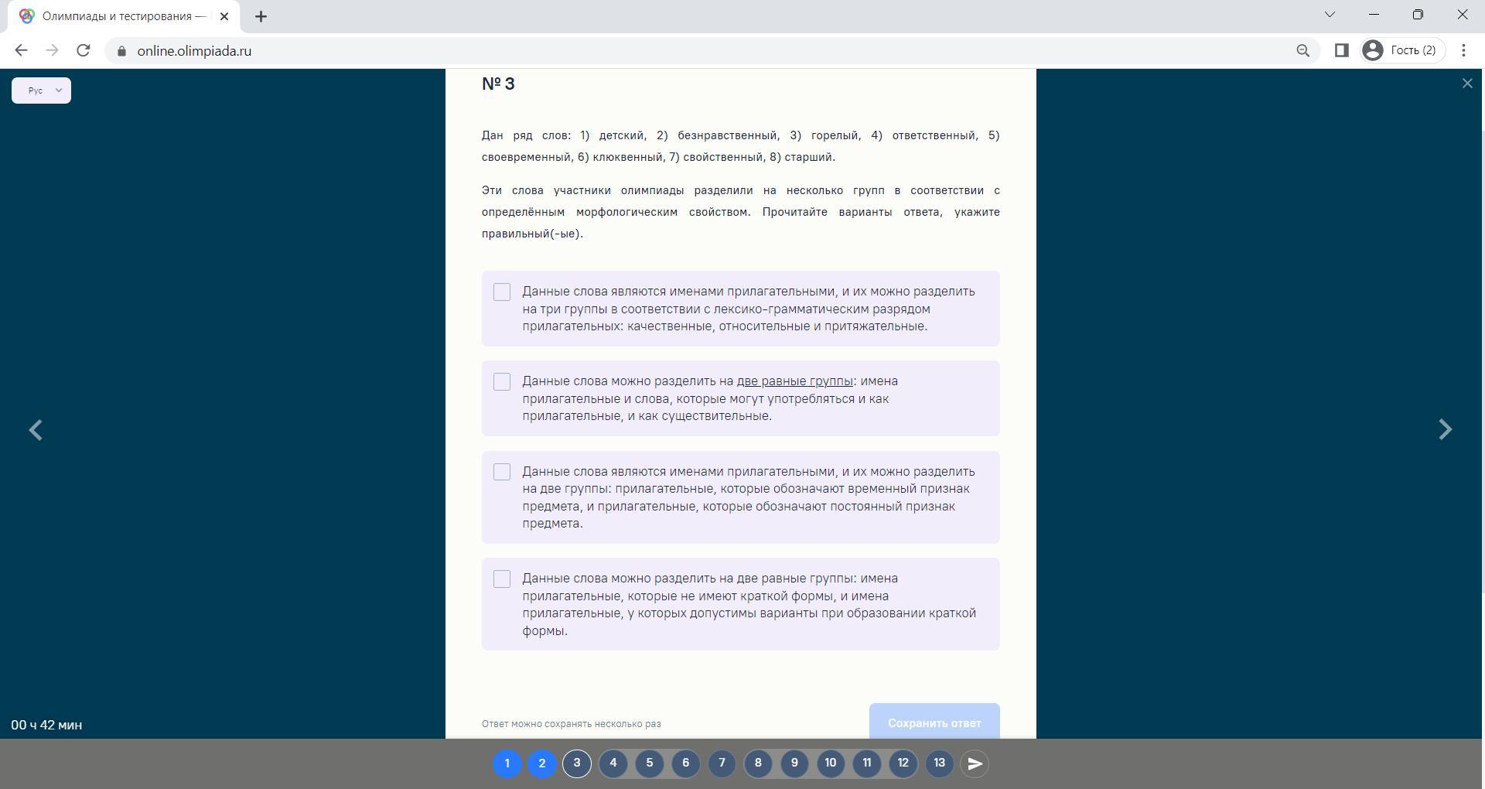
Task: Check the last answer about short forms
Action: 502,579
